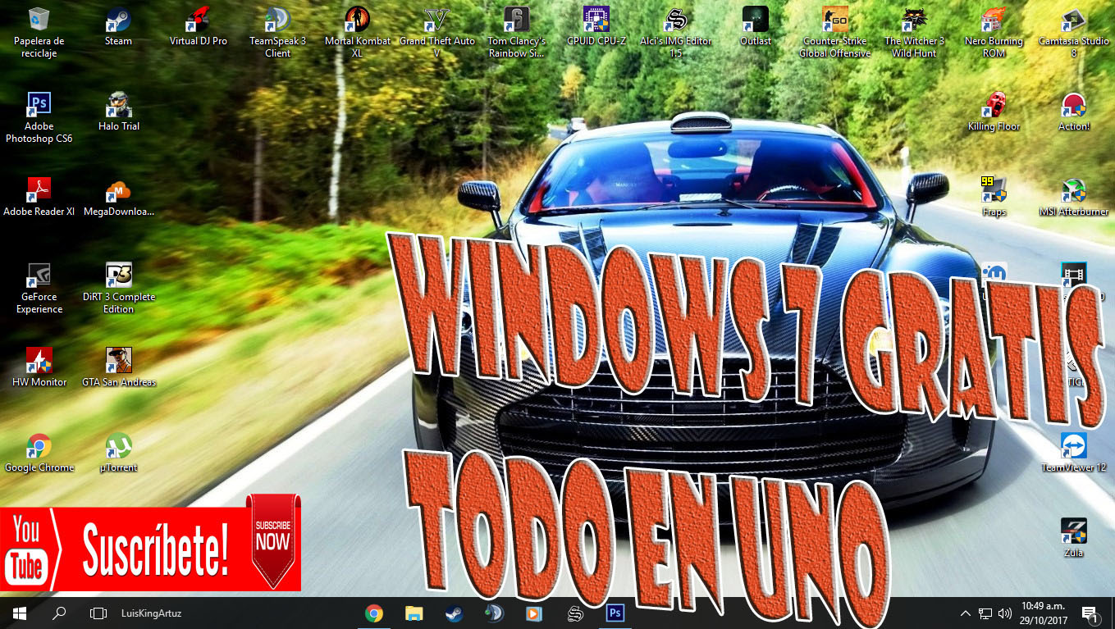Expand the hidden system tray icons
The height and width of the screenshot is (629, 1115).
click(966, 613)
